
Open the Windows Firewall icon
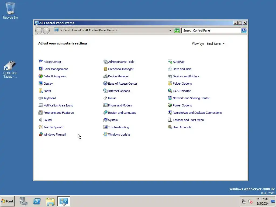click(x=41, y=134)
